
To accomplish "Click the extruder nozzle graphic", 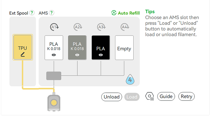I will (x=54, y=102).
